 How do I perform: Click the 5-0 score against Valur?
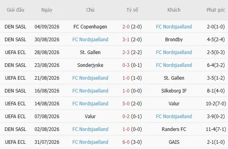coord(126,103)
